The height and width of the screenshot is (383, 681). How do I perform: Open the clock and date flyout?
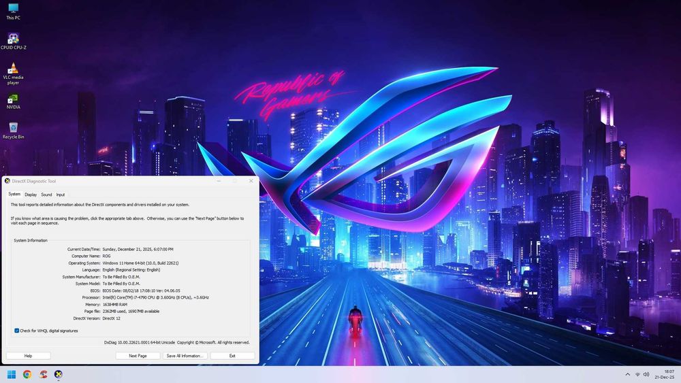click(x=665, y=374)
